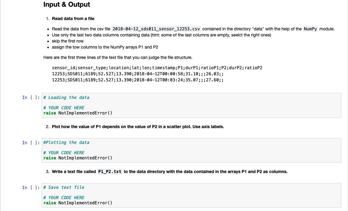This screenshot has height=211, width=348.
Task: Place cursor on "# Loading the data" comment
Action: pyautogui.click(x=66, y=97)
